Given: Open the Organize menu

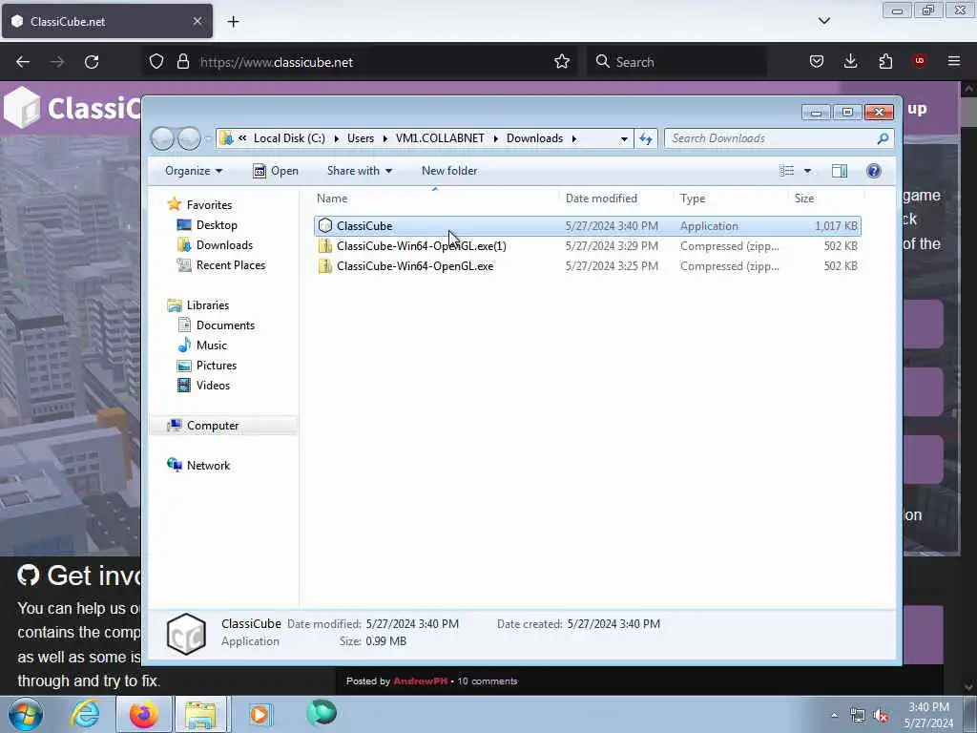Looking at the screenshot, I should click(x=193, y=171).
